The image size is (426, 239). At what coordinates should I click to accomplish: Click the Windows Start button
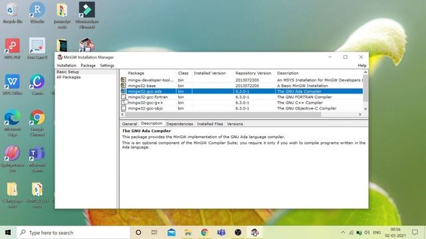click(x=8, y=232)
